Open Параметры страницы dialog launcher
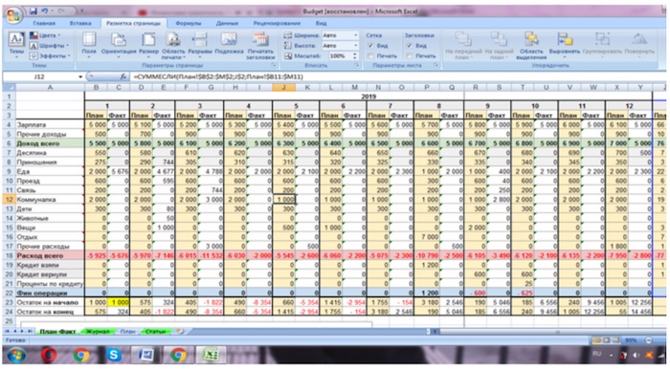670x369 pixels. (274, 66)
